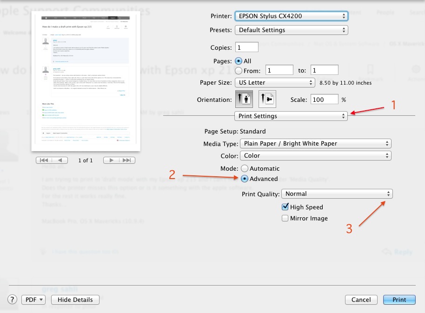Open Color dropdown
The width and height of the screenshot is (425, 313).
point(316,155)
